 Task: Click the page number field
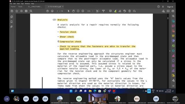point(57,11)
